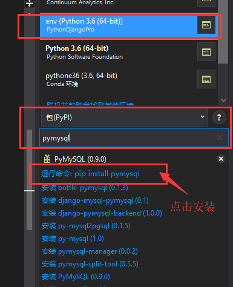
Task: Uninstall PyMySQL (0.9.0) with the X icon
Action: click(x=221, y=159)
